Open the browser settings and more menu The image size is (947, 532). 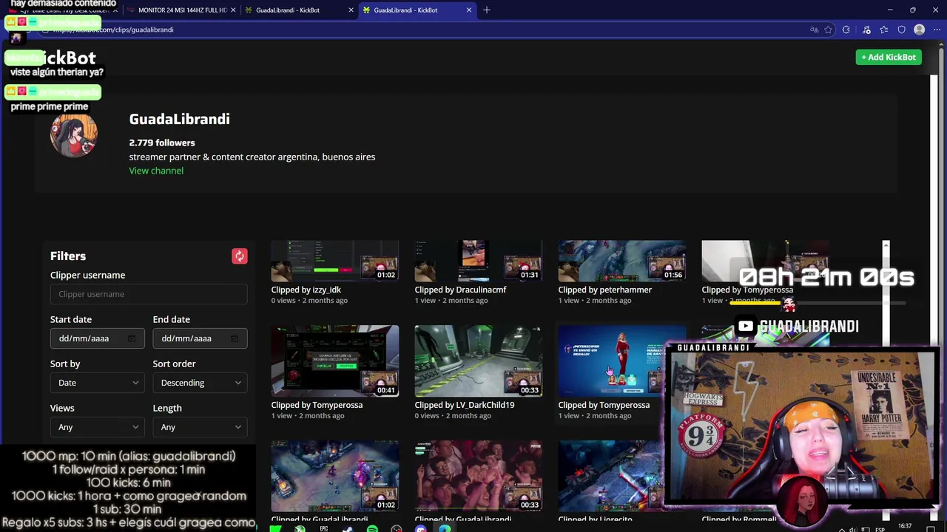pyautogui.click(x=937, y=30)
